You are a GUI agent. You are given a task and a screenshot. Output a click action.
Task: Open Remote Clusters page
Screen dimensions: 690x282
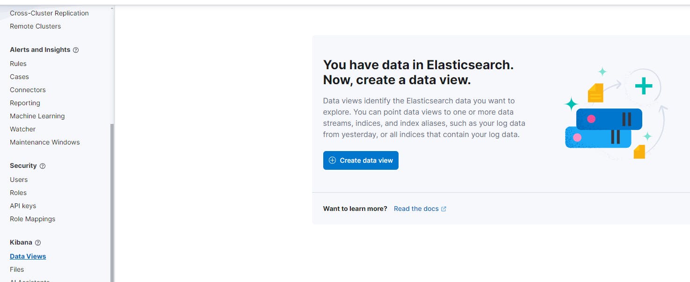point(36,26)
